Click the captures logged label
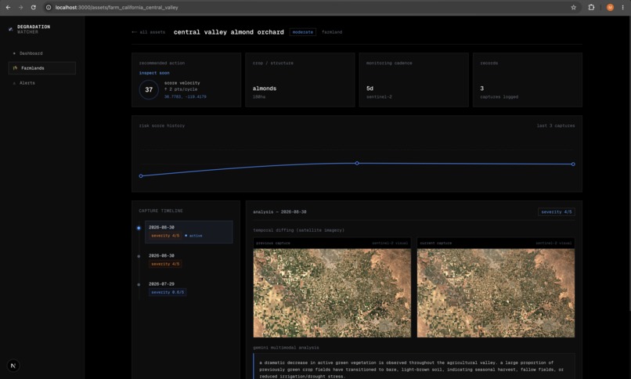631x379 pixels. (499, 97)
